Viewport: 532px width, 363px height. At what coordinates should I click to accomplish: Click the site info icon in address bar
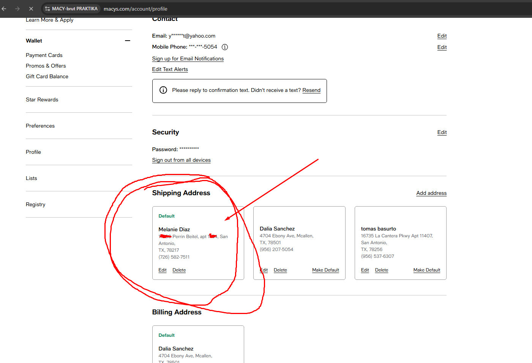point(47,8)
